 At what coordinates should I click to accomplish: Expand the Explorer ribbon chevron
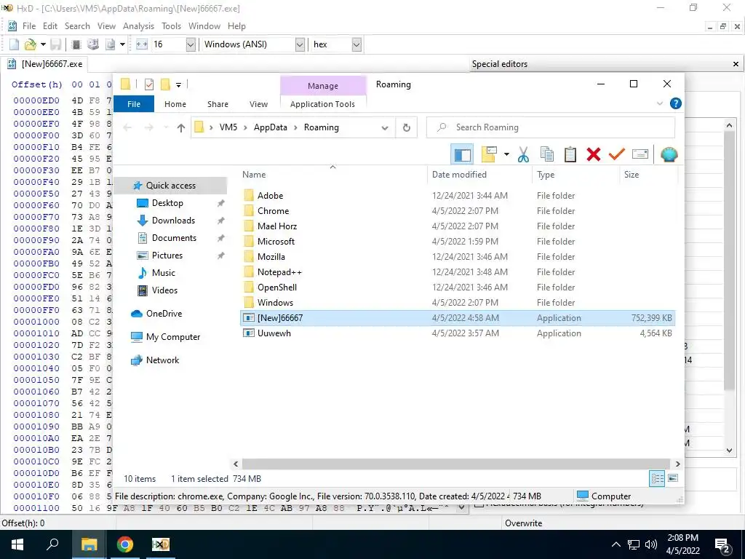pyautogui.click(x=659, y=103)
